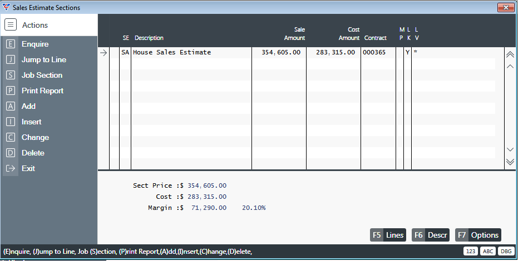Select Exit in the Actions panel
The width and height of the screenshot is (518, 261).
pos(28,168)
